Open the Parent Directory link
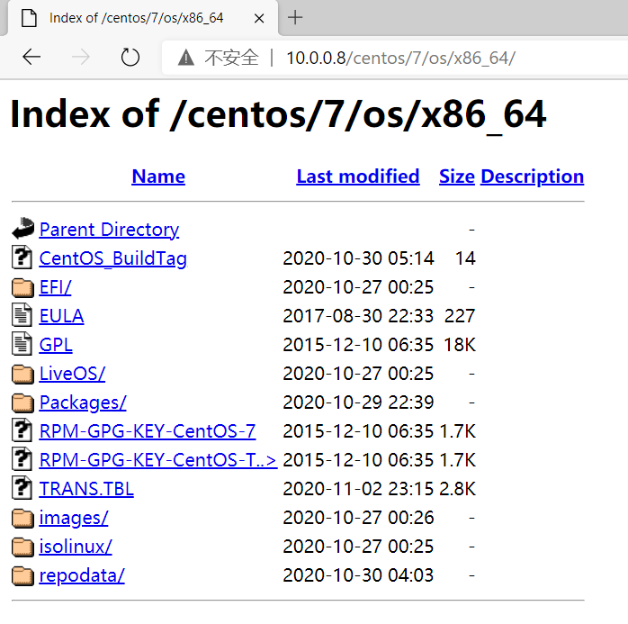Image resolution: width=628 pixels, height=624 pixels. [x=109, y=230]
